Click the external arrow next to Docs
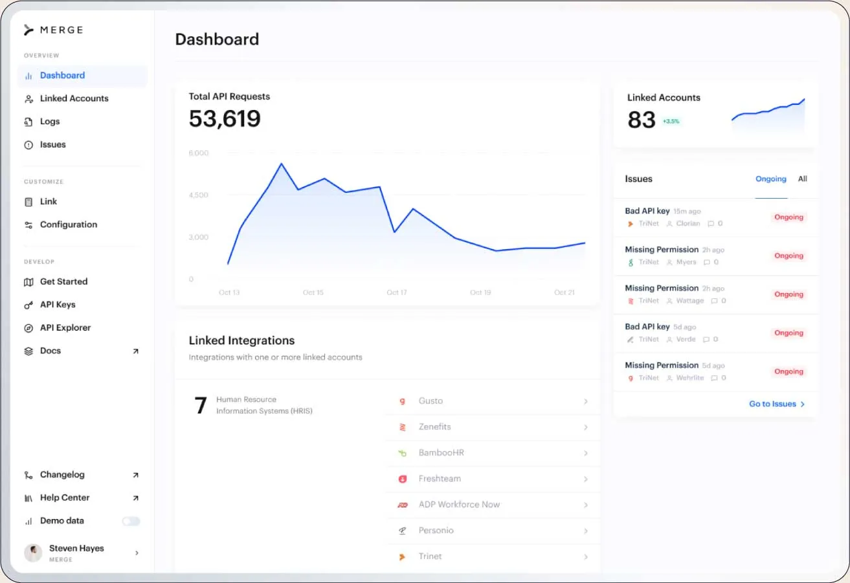This screenshot has height=583, width=850. pos(135,351)
